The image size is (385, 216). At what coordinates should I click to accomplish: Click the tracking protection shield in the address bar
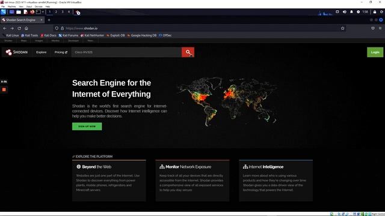click(x=57, y=28)
